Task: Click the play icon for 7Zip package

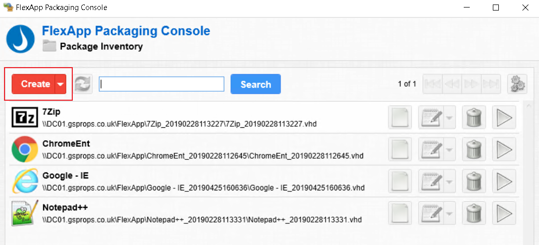Action: click(x=504, y=118)
